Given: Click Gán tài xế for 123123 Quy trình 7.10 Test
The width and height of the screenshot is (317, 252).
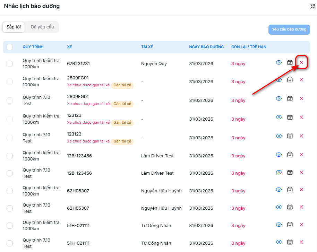Looking at the screenshot, I should (122, 141).
